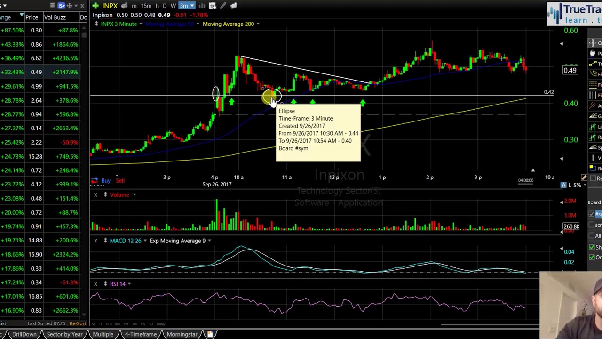Select the speed lines tool
The image size is (602, 339).
[593, 147]
